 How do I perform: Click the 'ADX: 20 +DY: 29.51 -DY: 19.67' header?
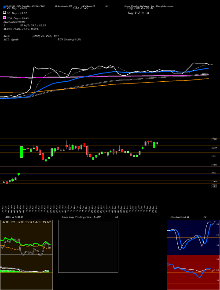[26, 222]
